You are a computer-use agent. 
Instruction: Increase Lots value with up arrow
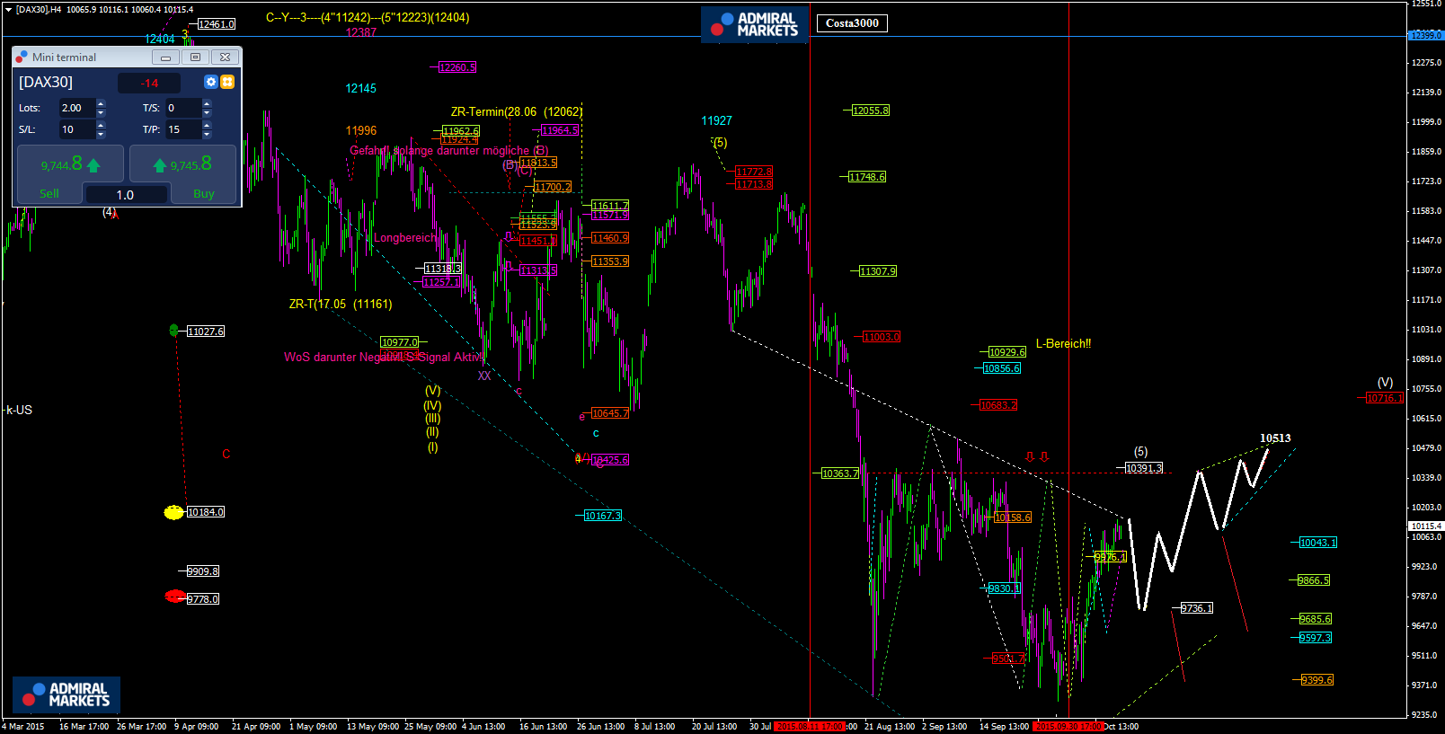tap(101, 103)
